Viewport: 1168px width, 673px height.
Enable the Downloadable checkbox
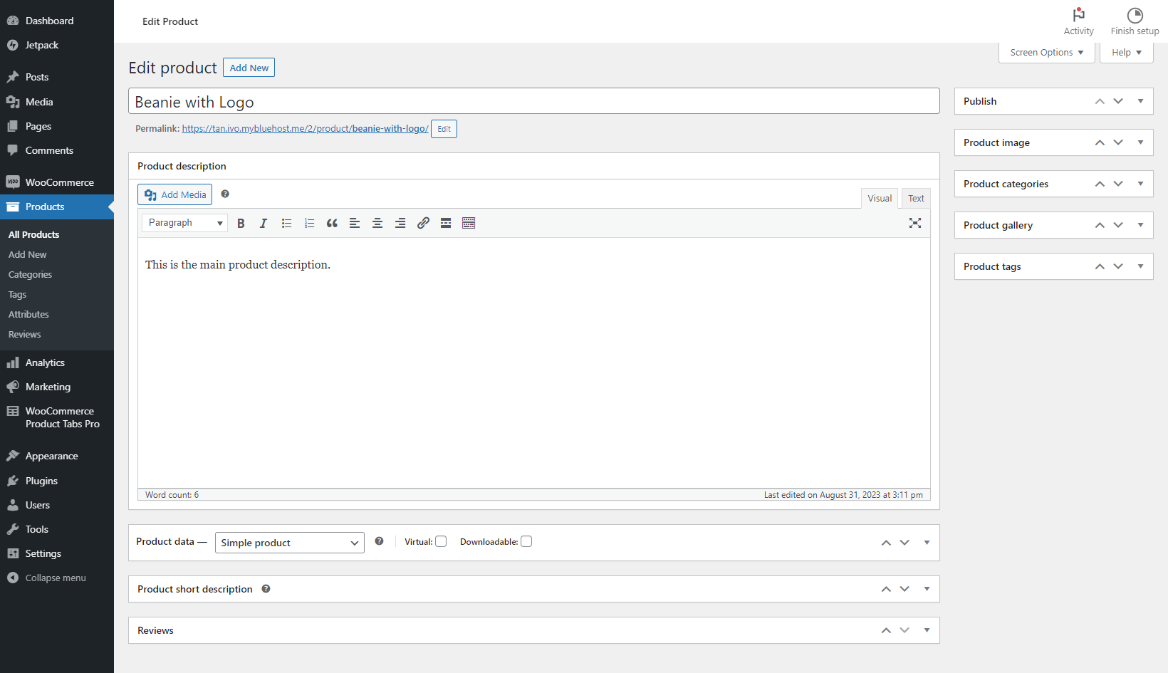pyautogui.click(x=526, y=541)
